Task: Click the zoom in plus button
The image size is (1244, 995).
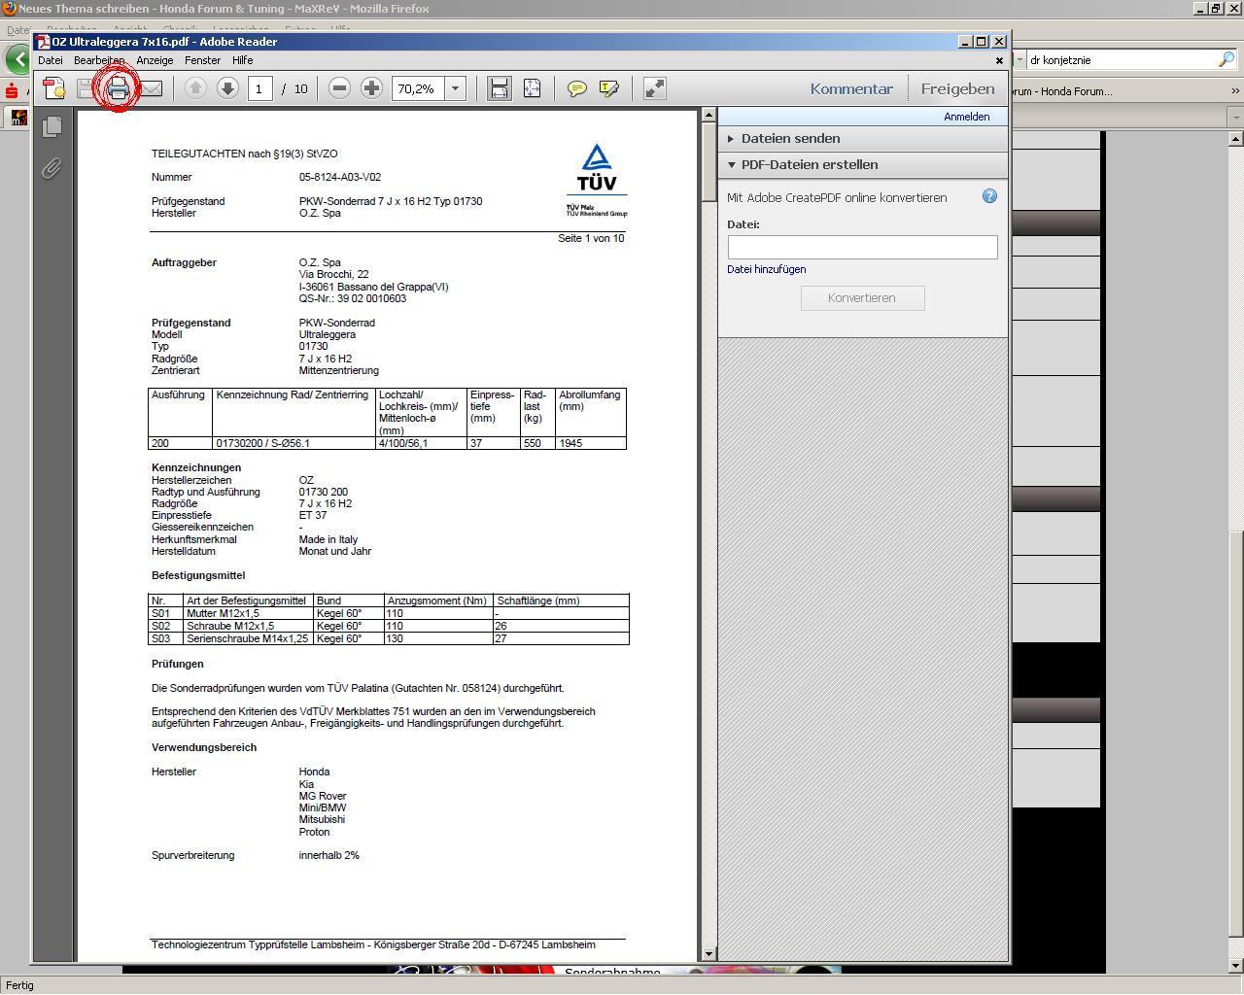Action: click(x=371, y=88)
